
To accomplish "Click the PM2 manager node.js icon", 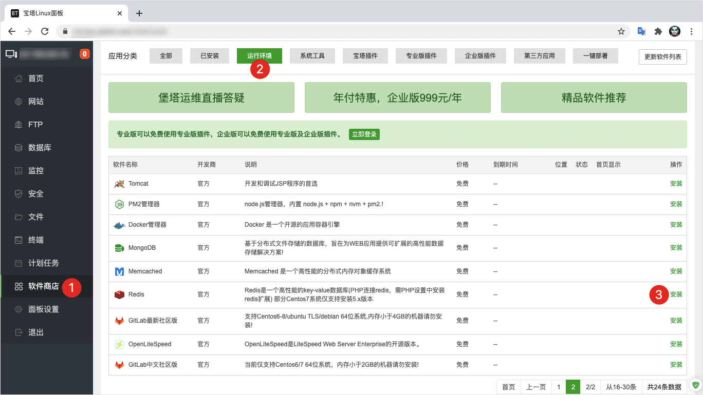I will tap(119, 204).
